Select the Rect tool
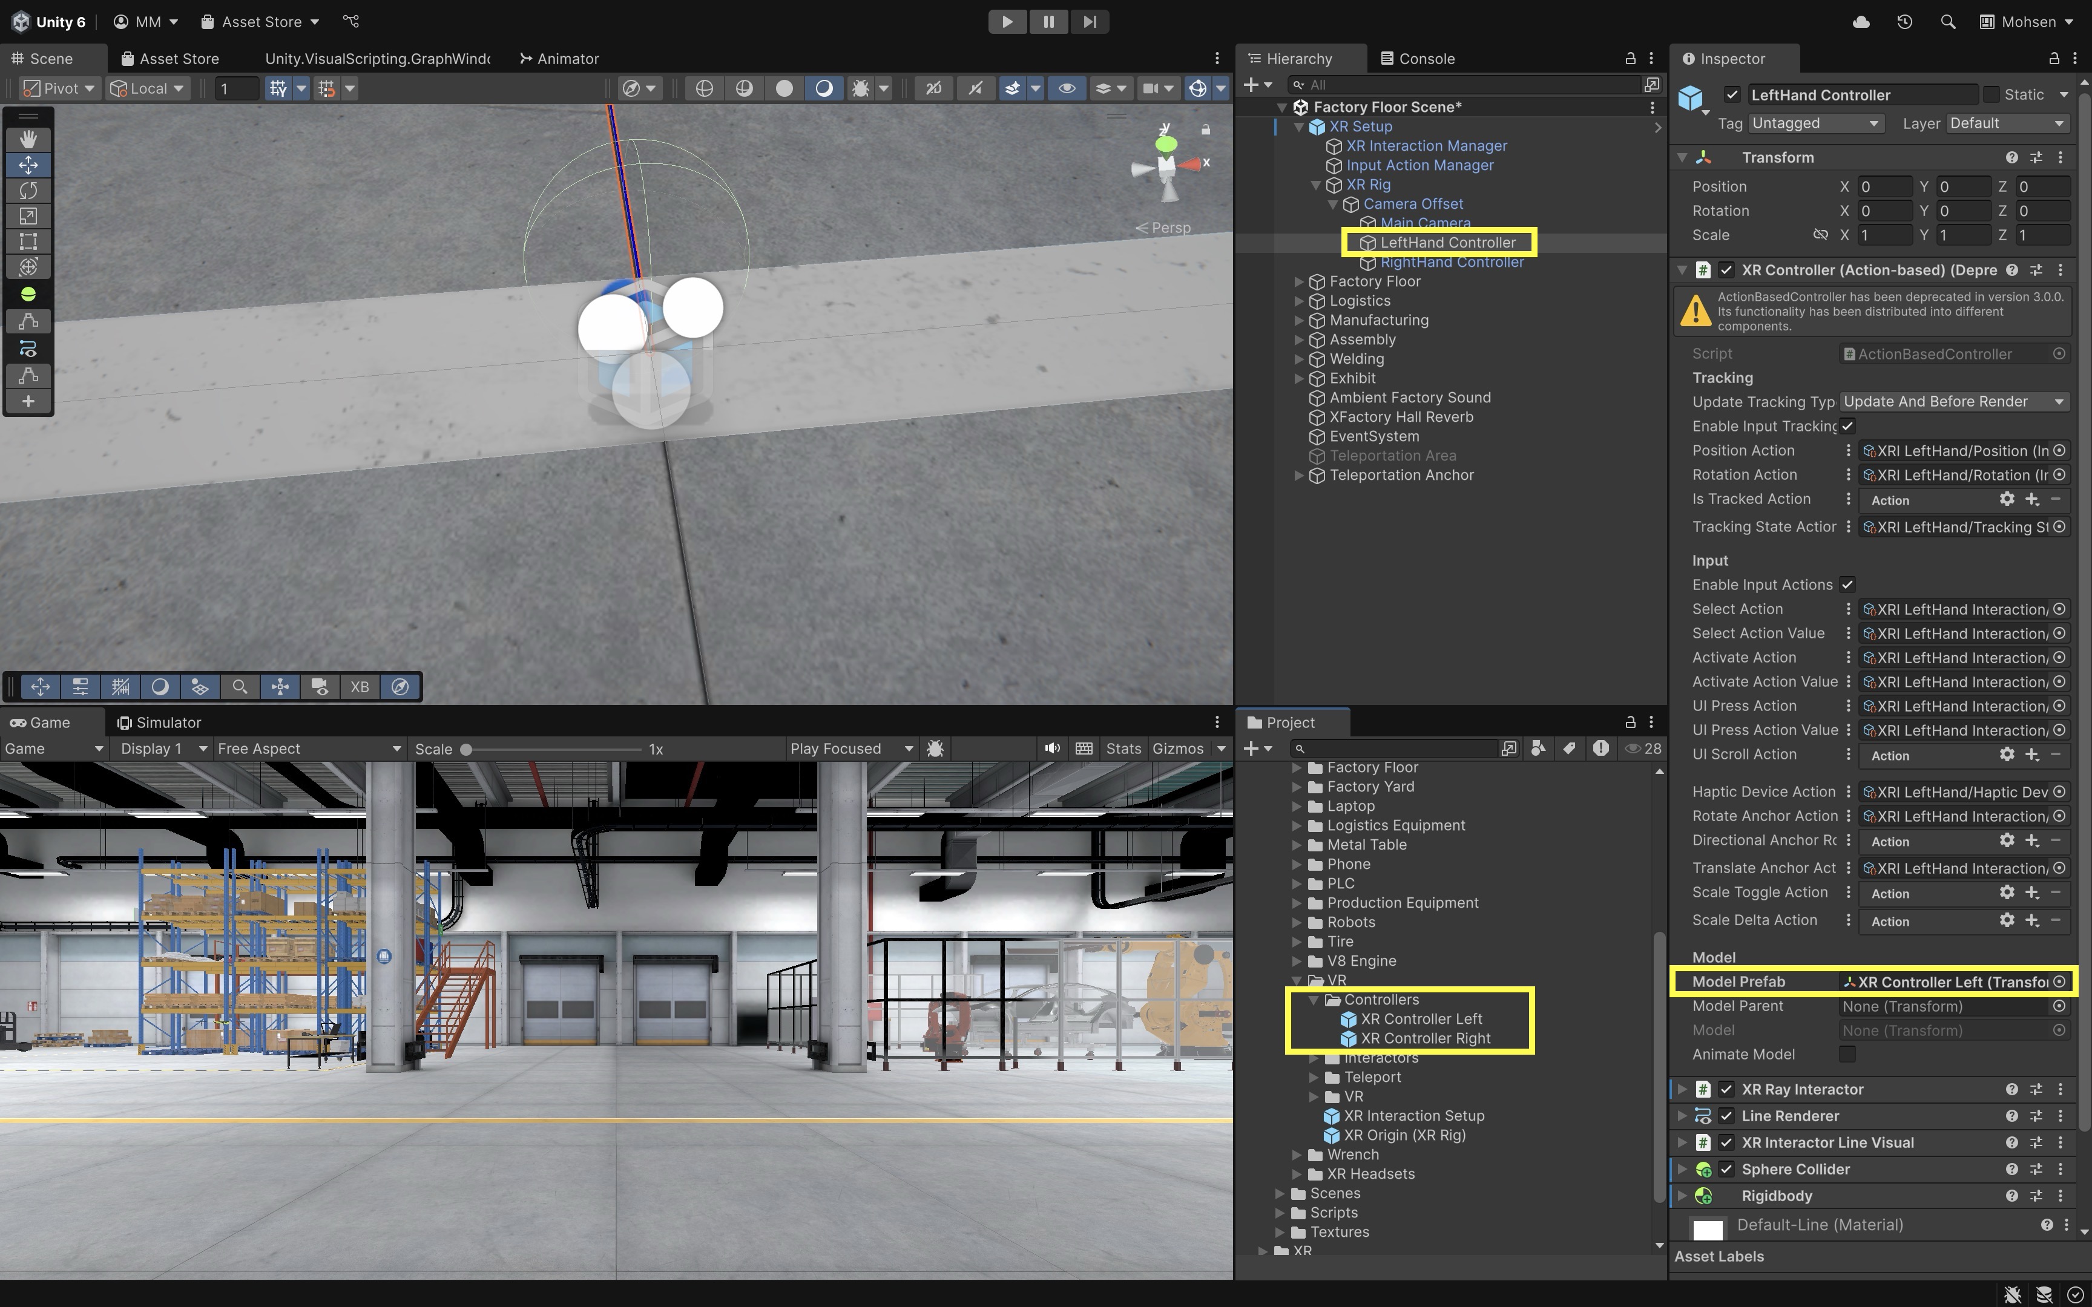2092x1307 pixels. (28, 241)
